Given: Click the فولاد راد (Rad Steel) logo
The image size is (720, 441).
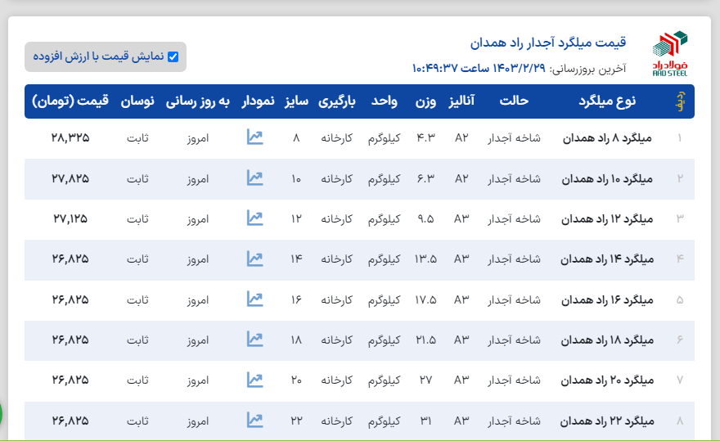Looking at the screenshot, I should pos(670,53).
